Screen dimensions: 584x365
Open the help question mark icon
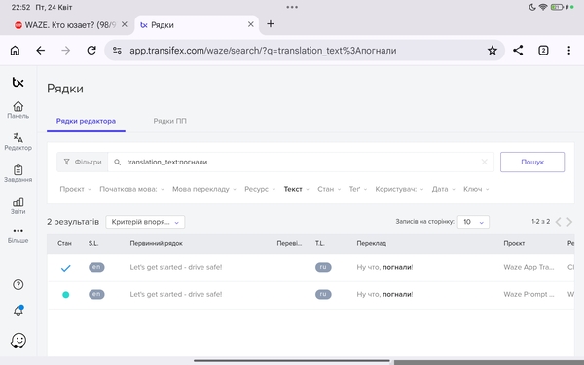18,285
